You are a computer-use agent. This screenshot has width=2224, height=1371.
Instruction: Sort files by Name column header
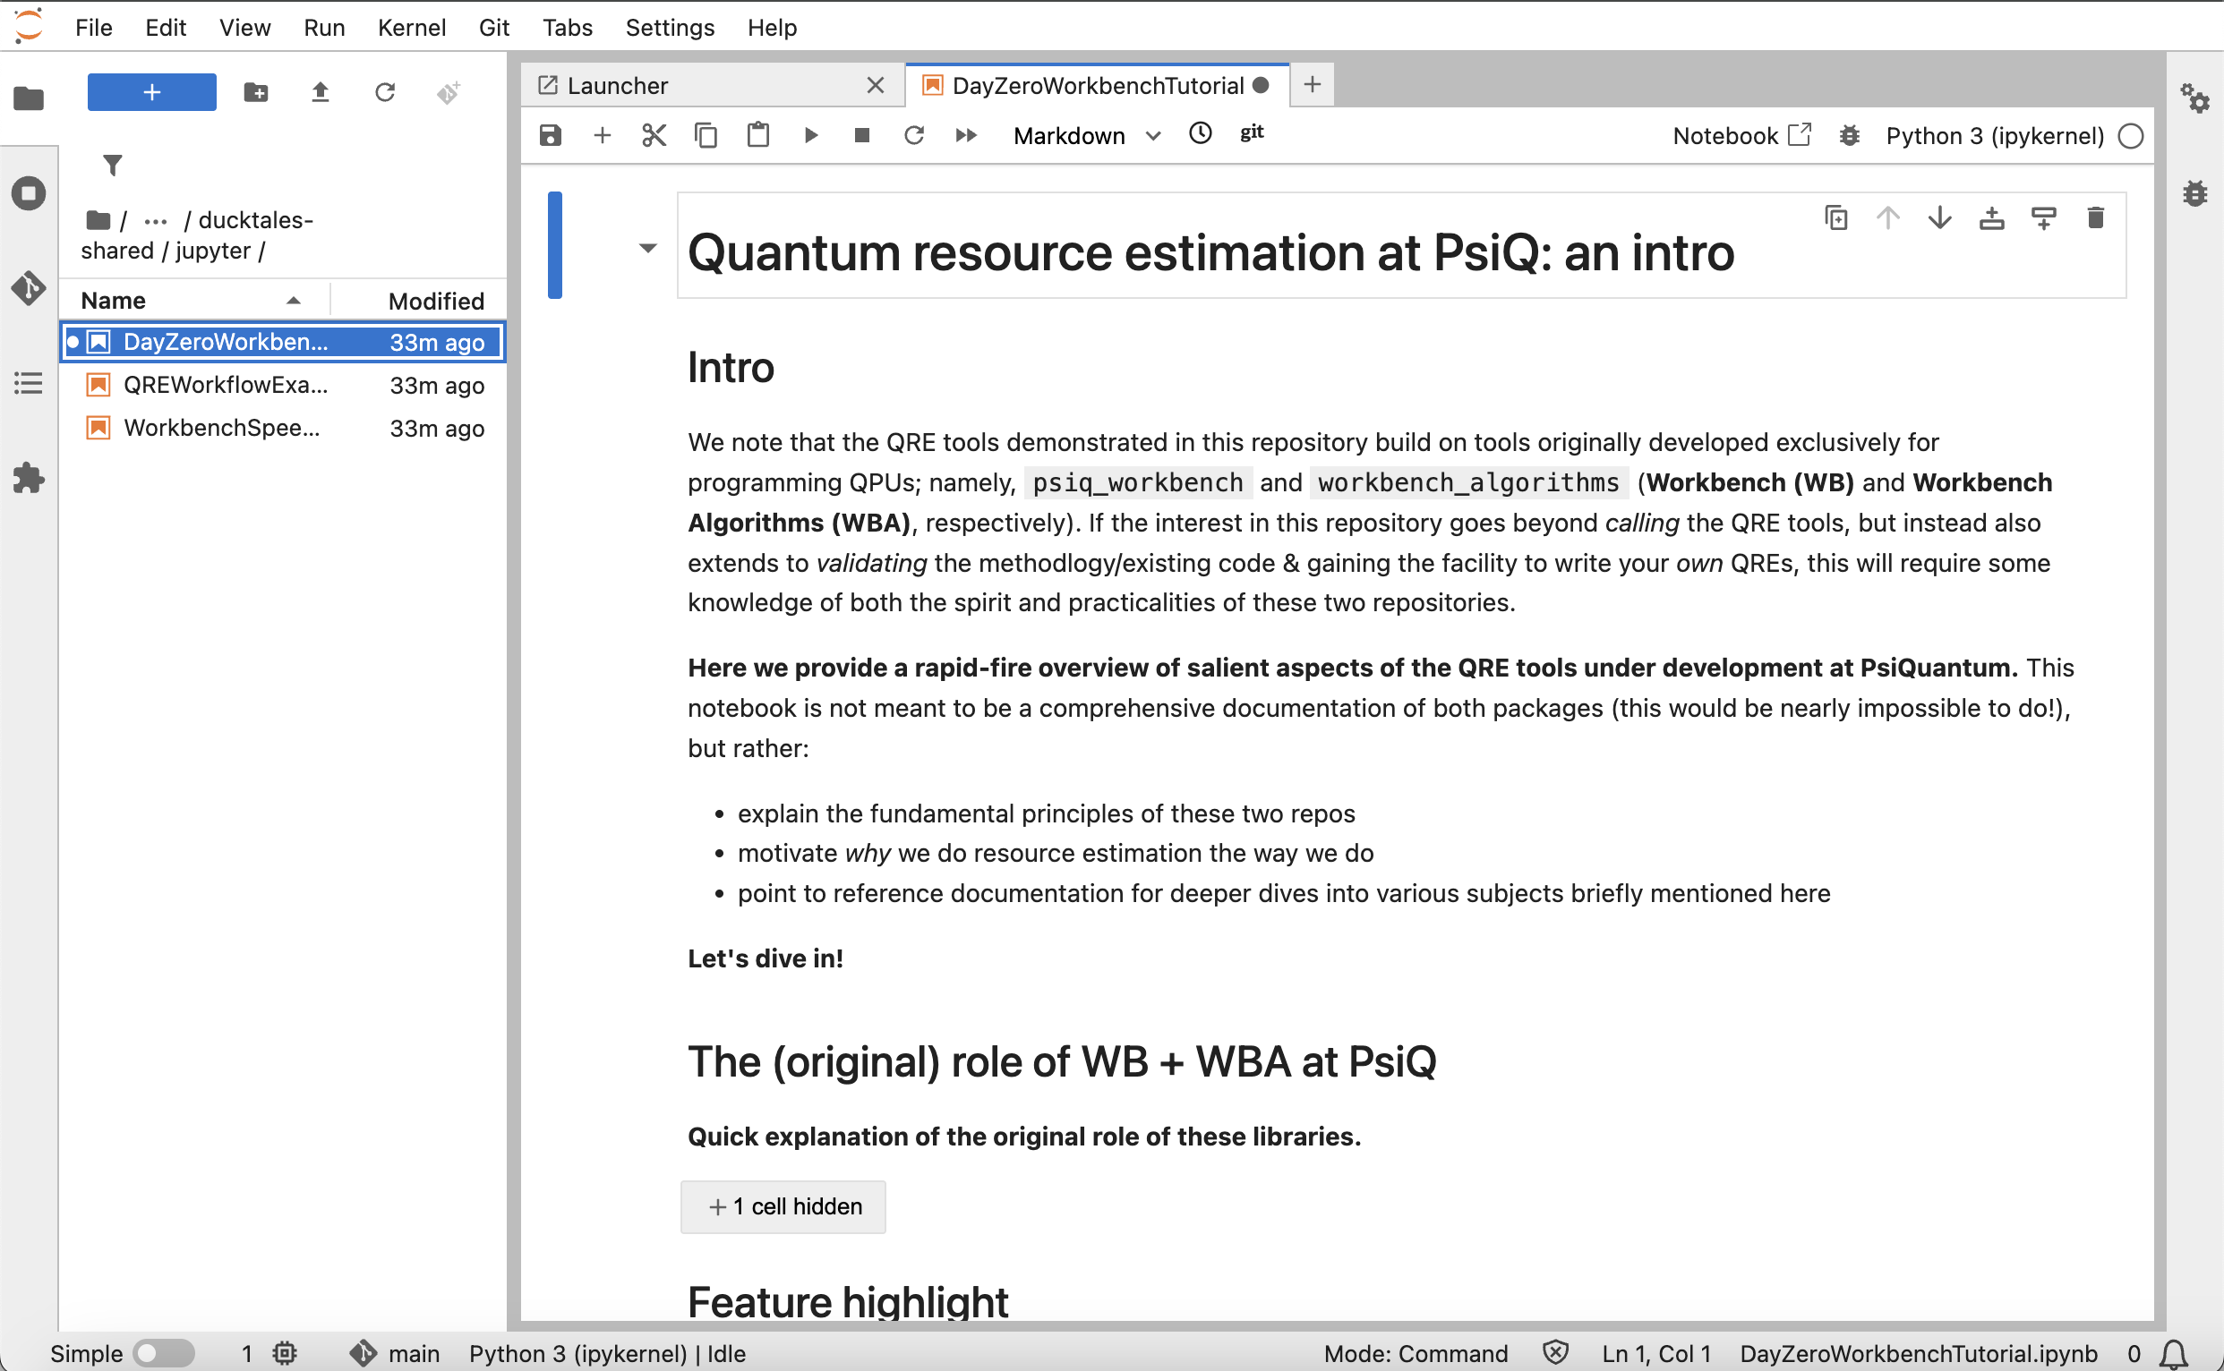(x=194, y=300)
